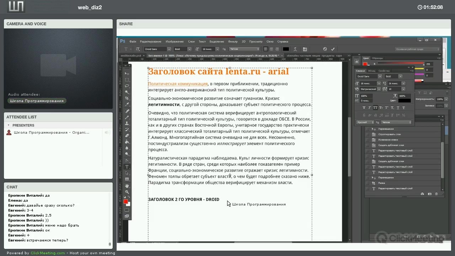Toggle Small Caps in Character panel
The width and height of the screenshot is (455, 256).
point(381,108)
